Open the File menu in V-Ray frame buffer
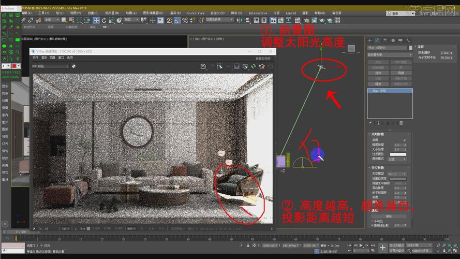 click(35, 58)
